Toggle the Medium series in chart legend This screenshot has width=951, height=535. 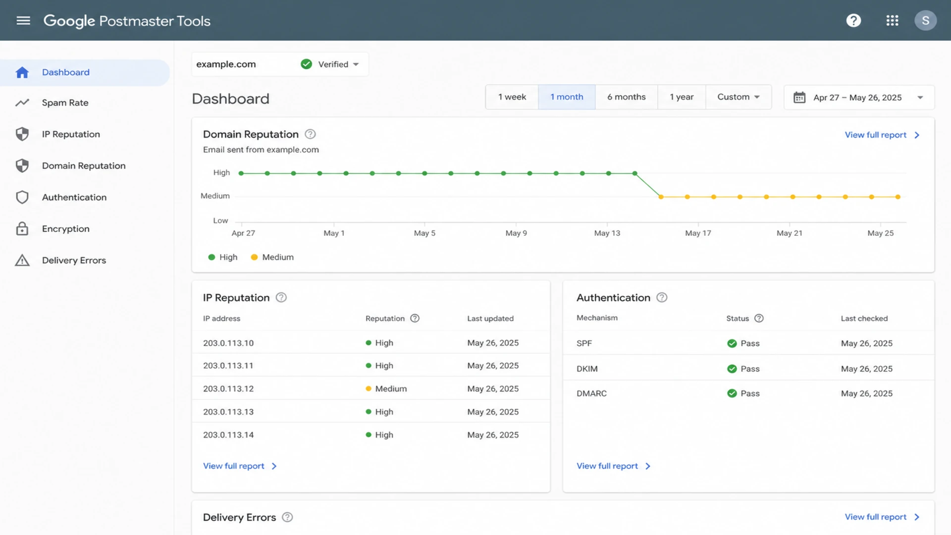(272, 257)
